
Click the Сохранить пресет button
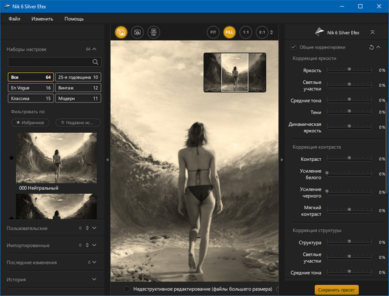pos(337,289)
